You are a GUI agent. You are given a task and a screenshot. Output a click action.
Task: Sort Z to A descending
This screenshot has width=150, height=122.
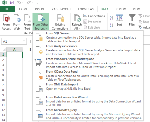pos(111,25)
